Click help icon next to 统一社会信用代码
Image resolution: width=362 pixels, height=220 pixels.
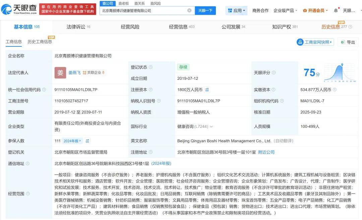(44, 90)
